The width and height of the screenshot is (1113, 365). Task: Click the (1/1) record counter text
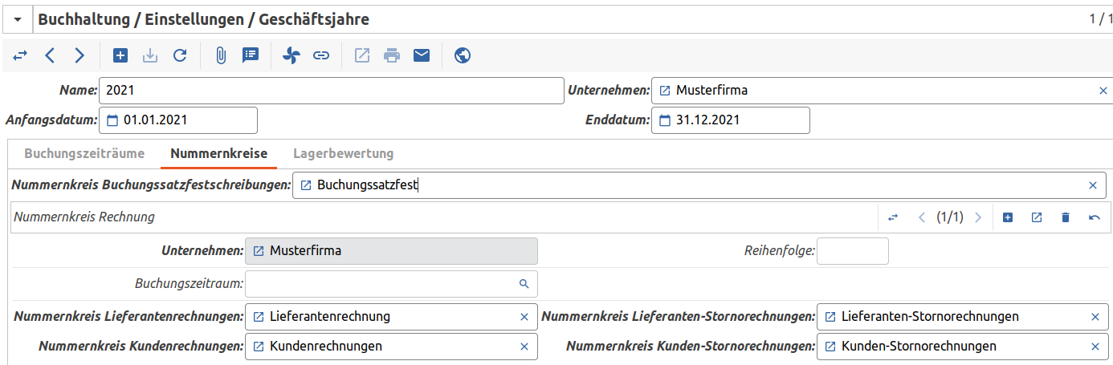(x=950, y=217)
